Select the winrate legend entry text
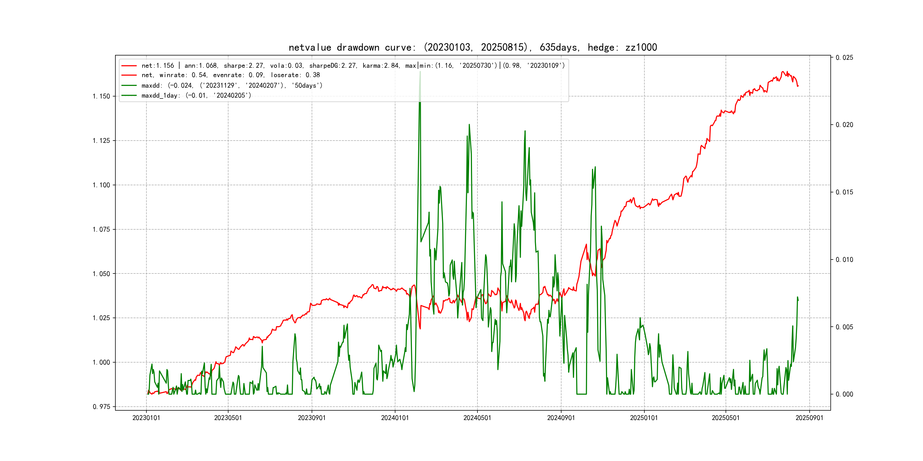This screenshot has height=461, width=923. tap(230, 75)
